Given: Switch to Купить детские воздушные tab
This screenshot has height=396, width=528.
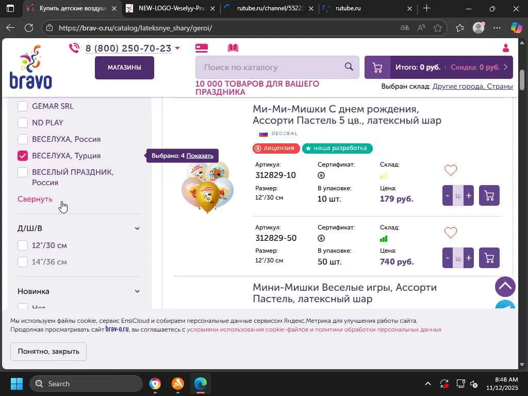Looking at the screenshot, I should pyautogui.click(x=72, y=8).
